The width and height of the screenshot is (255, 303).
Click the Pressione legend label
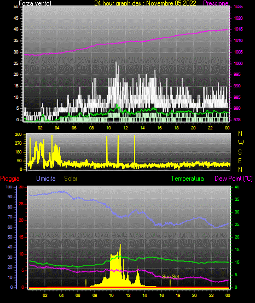pyautogui.click(x=216, y=3)
